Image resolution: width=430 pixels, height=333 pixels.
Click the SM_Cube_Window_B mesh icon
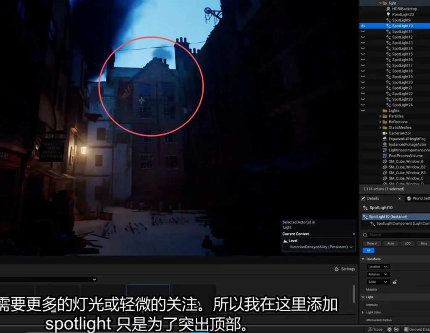pyautogui.click(x=385, y=161)
